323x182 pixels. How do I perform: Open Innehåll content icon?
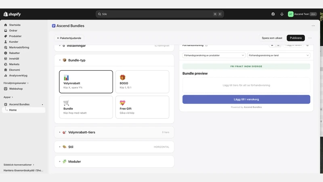click(6, 59)
